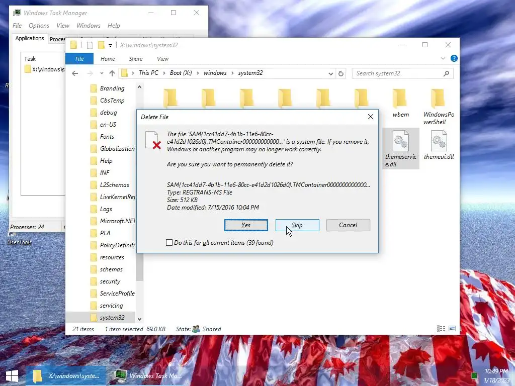Viewport: 515px width, 386px height.
Task: Click the chevron after 'Boot (X:)' in breadcrumb
Action: pyautogui.click(x=198, y=73)
